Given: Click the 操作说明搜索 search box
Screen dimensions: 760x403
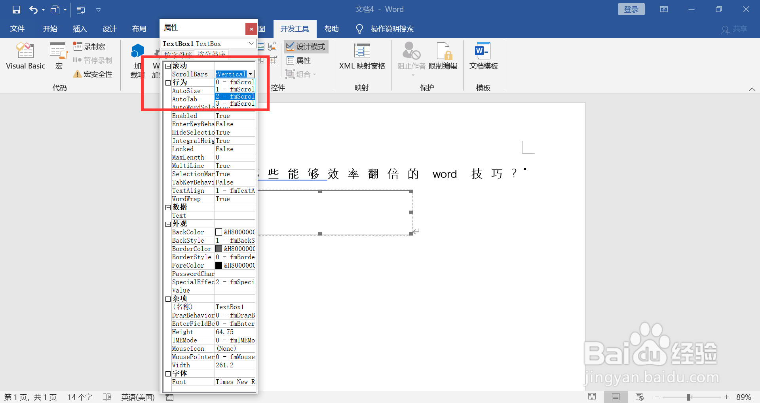Looking at the screenshot, I should pyautogui.click(x=392, y=29).
